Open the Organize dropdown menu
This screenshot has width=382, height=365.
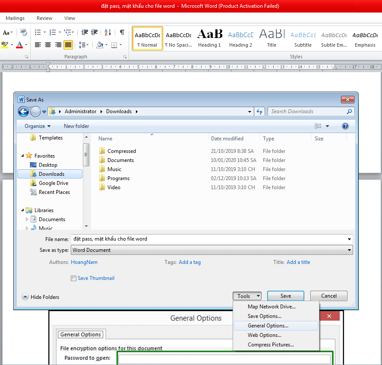pyautogui.click(x=38, y=126)
